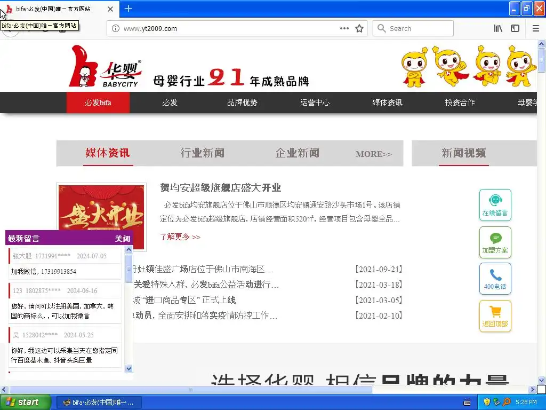Click the 【2021-02-10】 date text

point(379,316)
